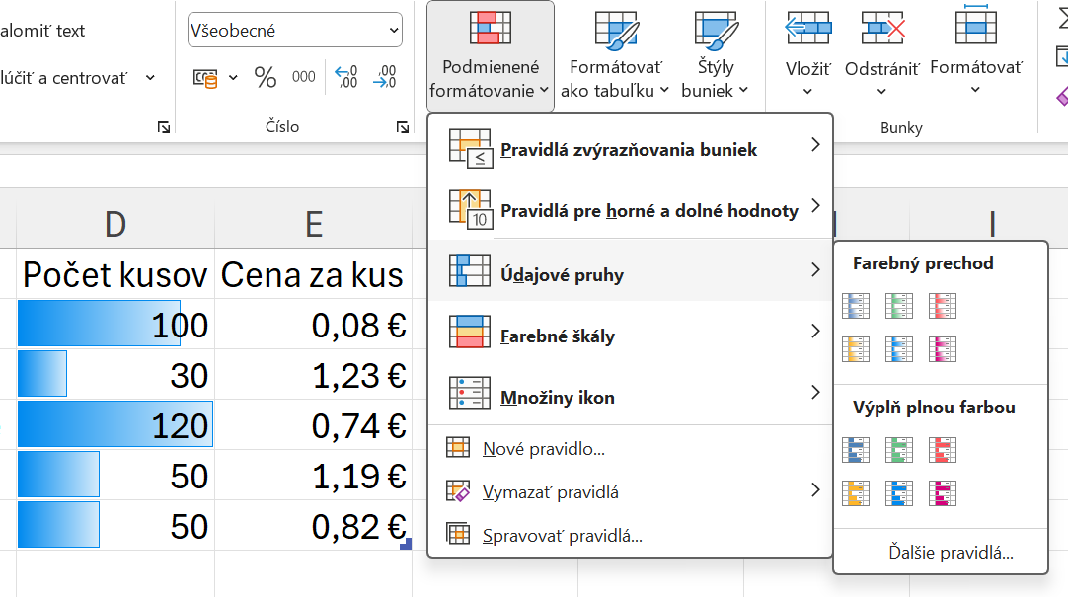1068x597 pixels.
Task: Apply thousands separator 000 style
Action: click(304, 77)
